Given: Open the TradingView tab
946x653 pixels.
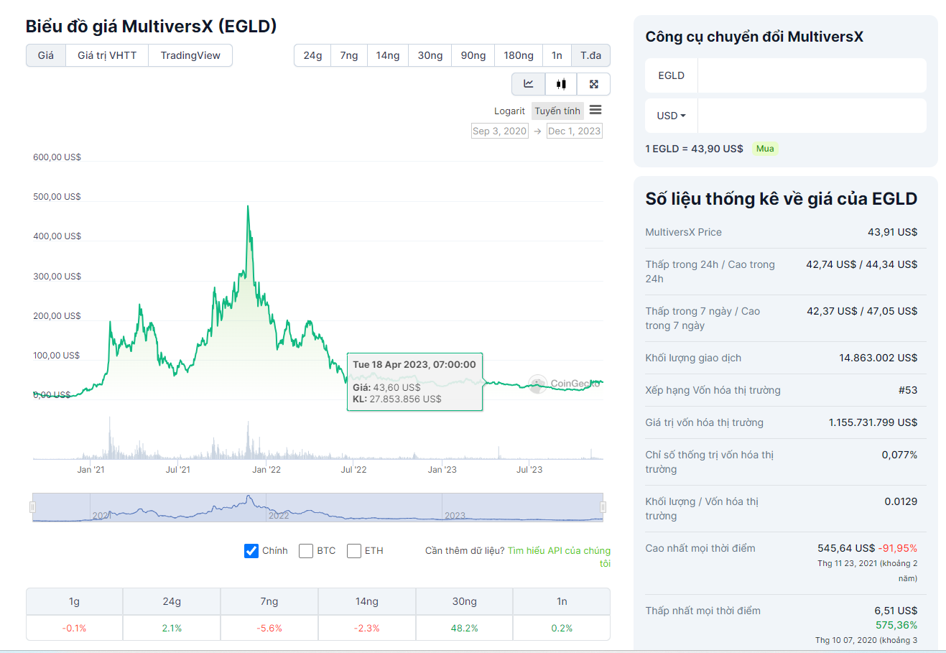Looking at the screenshot, I should (x=190, y=55).
